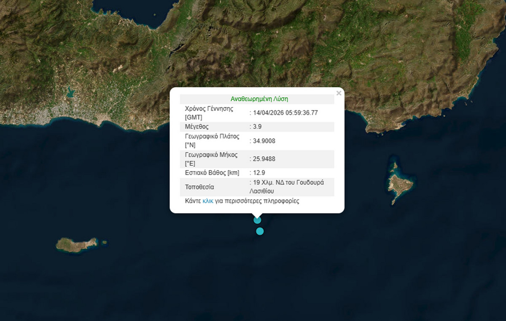Open the 'κλικ' link for more information
Image resolution: width=506 pixels, height=321 pixels.
tap(208, 201)
